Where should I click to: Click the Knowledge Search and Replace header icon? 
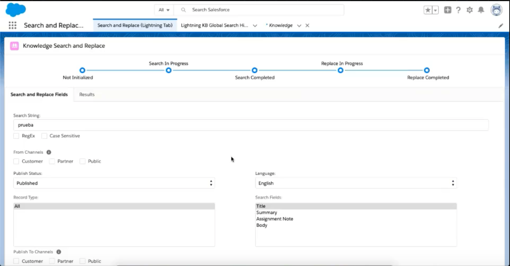pos(15,46)
